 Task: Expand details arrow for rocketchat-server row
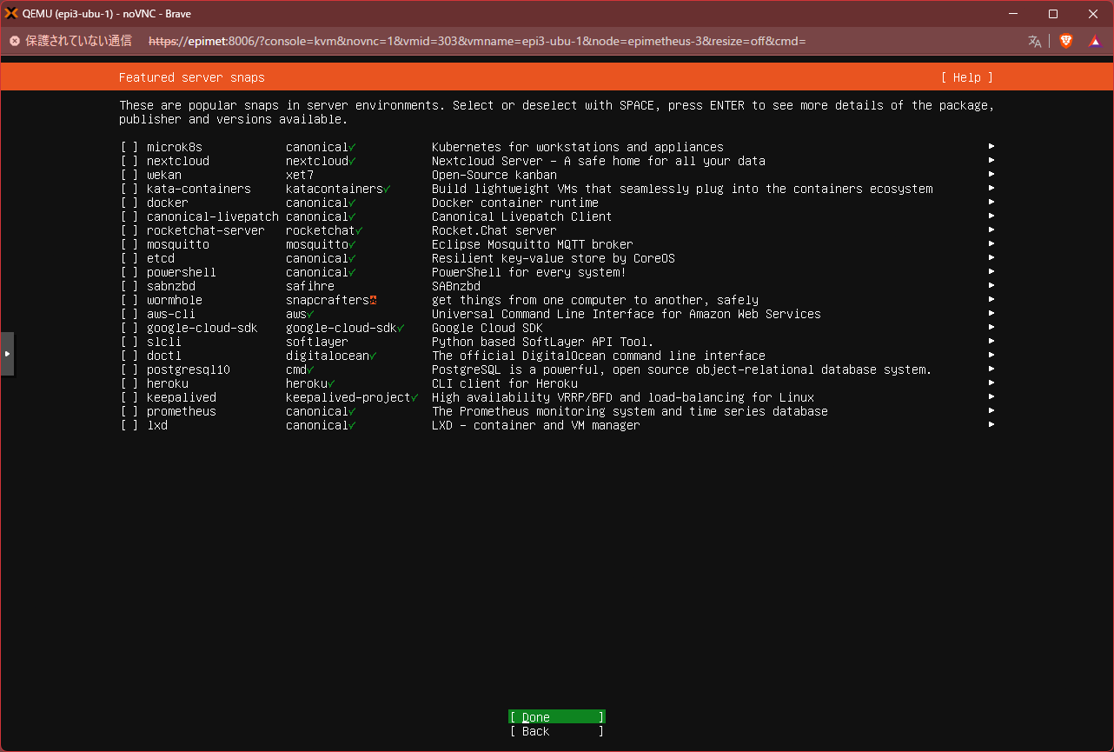(991, 230)
